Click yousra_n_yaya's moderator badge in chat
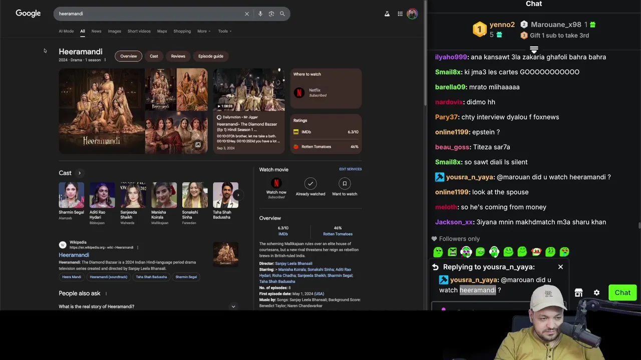 coord(439,177)
